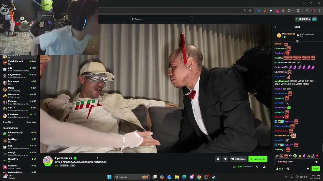Open the Kick user profile avatar

click(x=314, y=19)
